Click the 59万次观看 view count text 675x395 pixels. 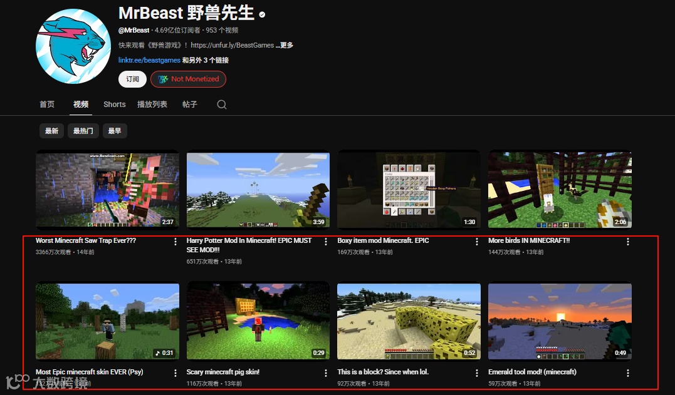point(503,383)
